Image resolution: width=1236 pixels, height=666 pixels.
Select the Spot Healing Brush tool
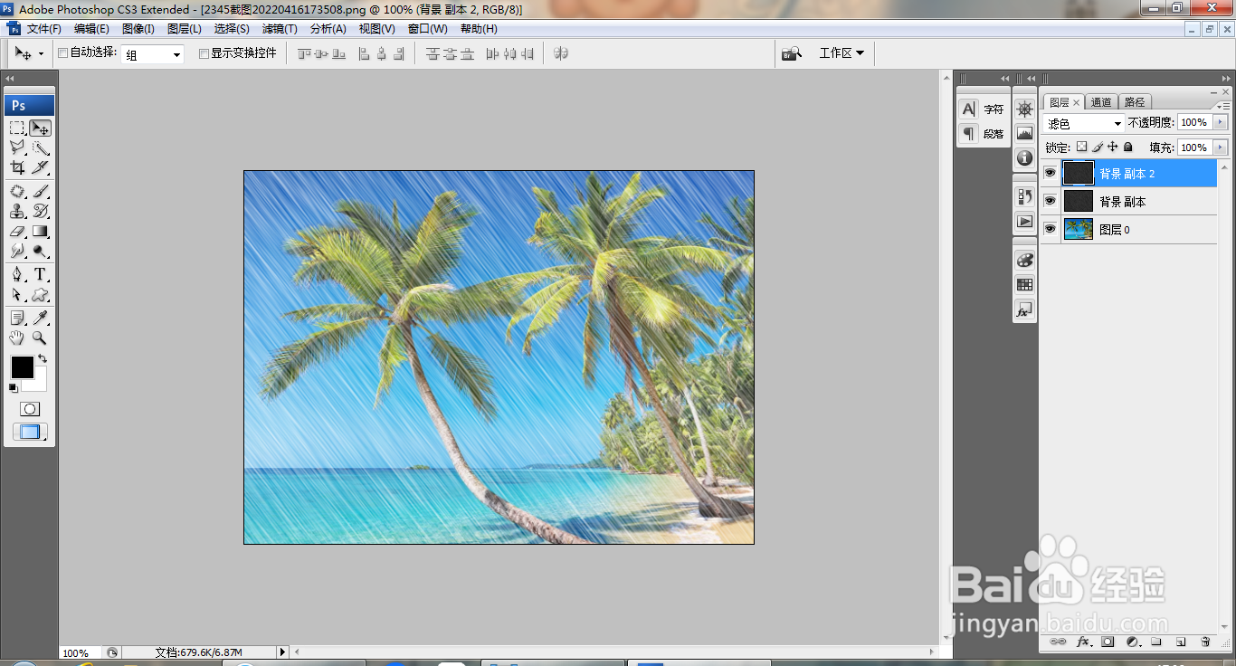[17, 191]
